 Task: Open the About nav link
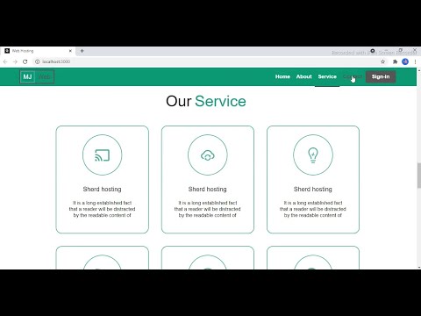[x=304, y=76]
